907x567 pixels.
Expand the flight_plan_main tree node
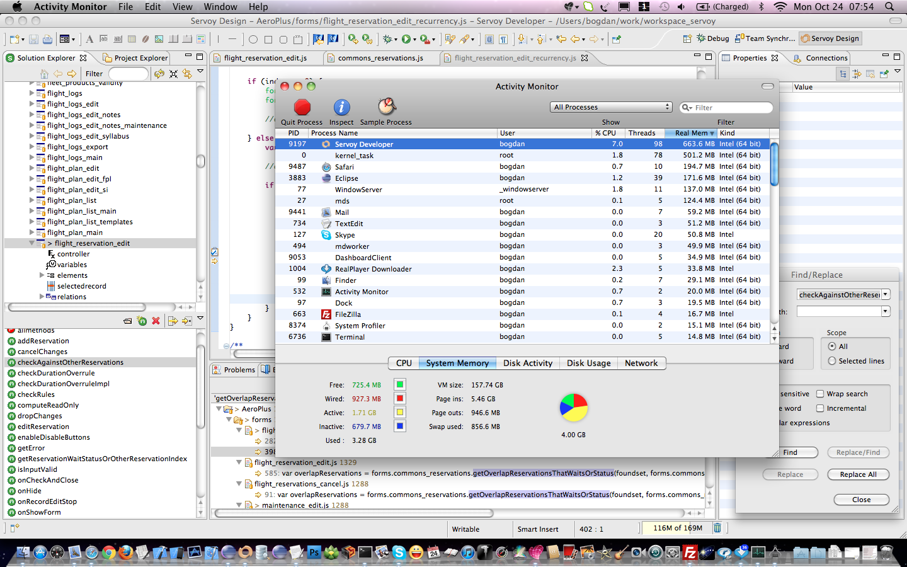click(32, 232)
